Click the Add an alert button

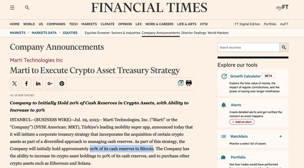click(242, 122)
